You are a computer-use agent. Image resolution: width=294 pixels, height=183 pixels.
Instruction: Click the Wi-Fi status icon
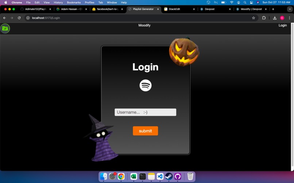232,3
